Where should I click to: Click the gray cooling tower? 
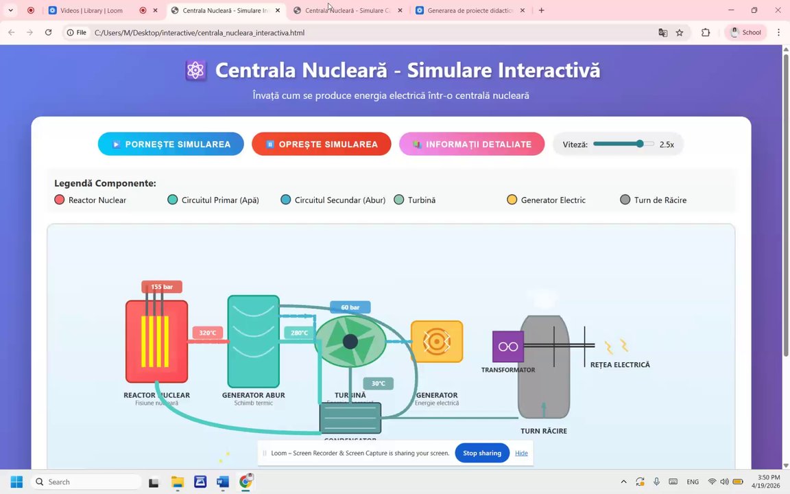544,367
